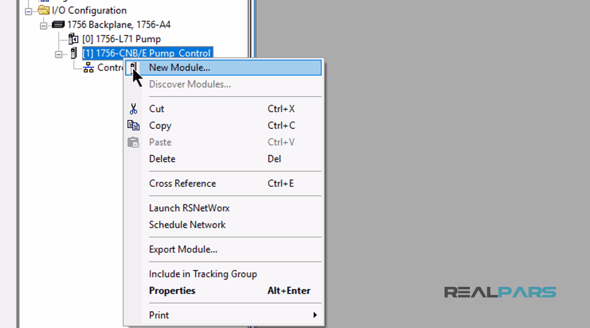This screenshot has height=328, width=590.
Task: Click the Cut scissors icon
Action: coord(133,108)
